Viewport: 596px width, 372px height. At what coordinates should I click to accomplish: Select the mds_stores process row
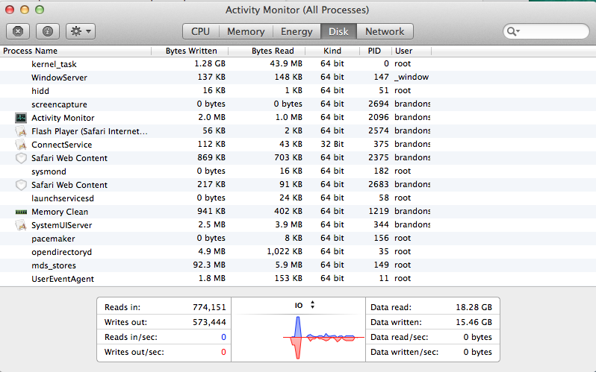(x=298, y=265)
